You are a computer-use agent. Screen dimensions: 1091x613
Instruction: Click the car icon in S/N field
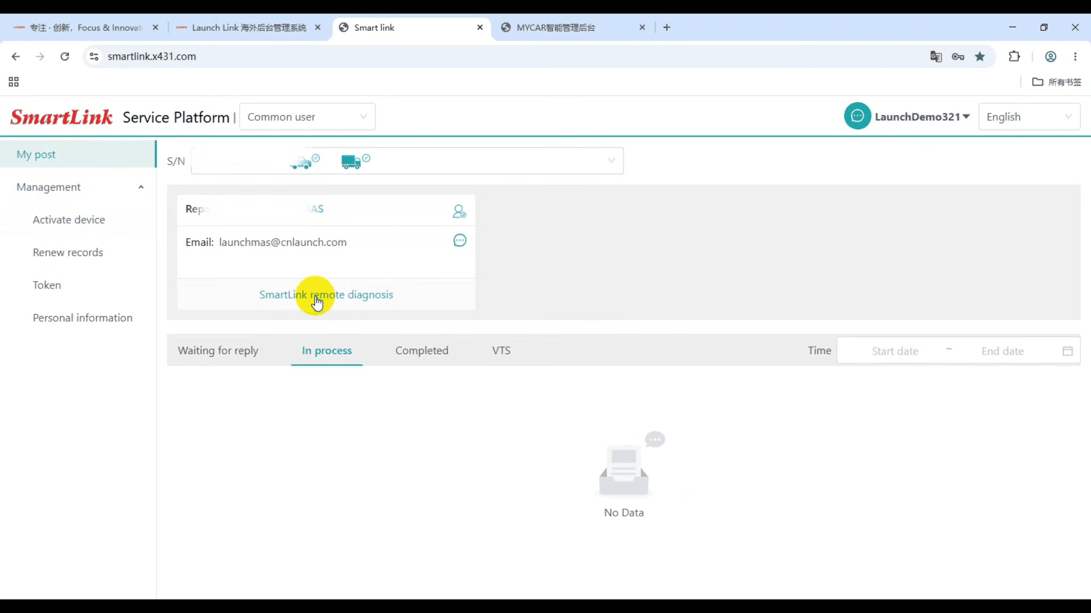pyautogui.click(x=305, y=161)
